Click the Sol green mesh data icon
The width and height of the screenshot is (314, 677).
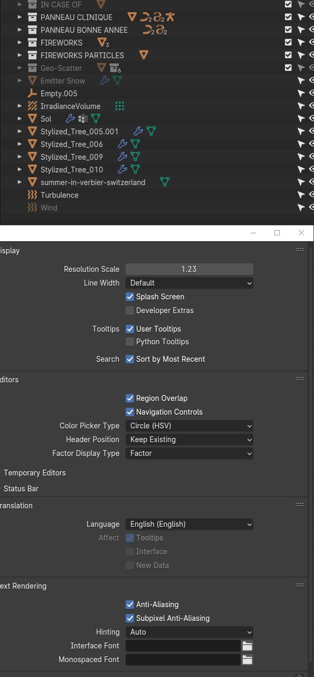coord(96,118)
